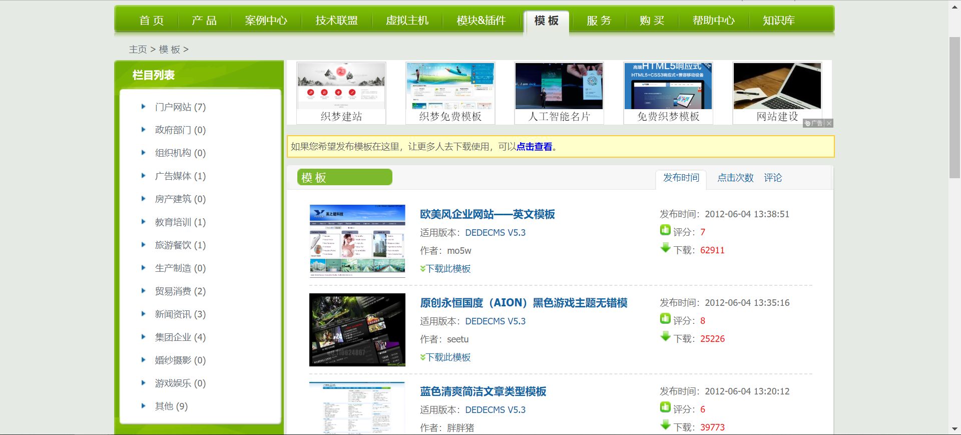Open the AION black game template thumbnail
961x435 pixels.
point(357,330)
